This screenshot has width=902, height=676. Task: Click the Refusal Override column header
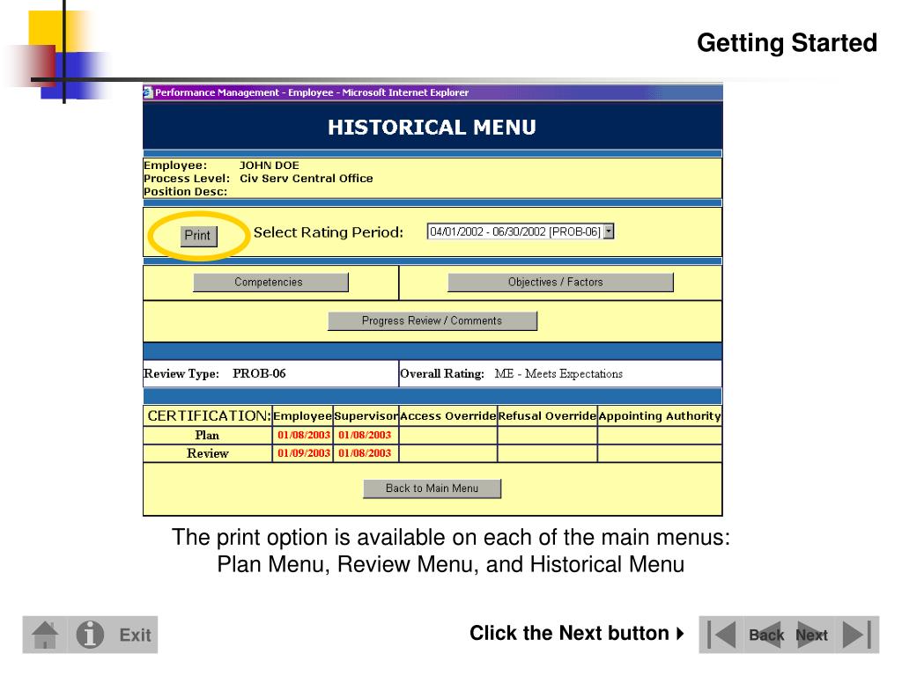(x=547, y=416)
